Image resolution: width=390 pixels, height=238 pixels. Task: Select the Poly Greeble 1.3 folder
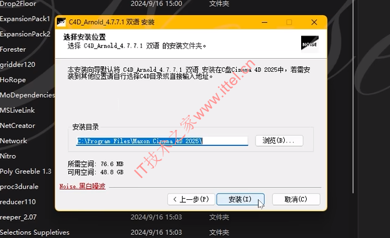[26, 172]
